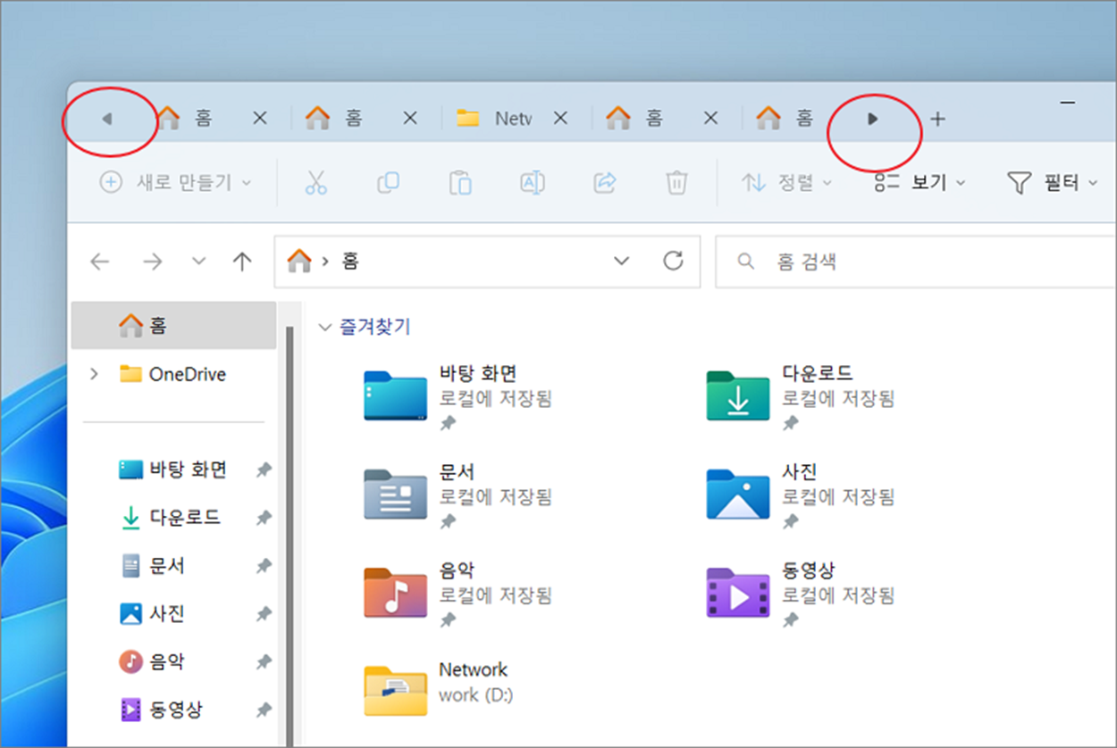The width and height of the screenshot is (1117, 748).
Task: Select the 사진 folder icon in favorites
Action: (x=737, y=493)
